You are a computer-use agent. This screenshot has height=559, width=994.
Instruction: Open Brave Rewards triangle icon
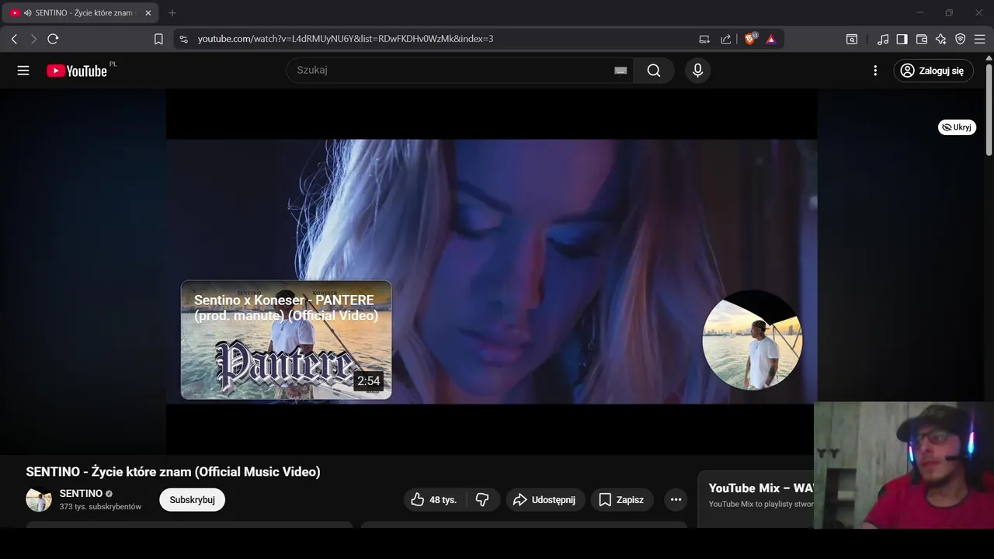click(771, 39)
